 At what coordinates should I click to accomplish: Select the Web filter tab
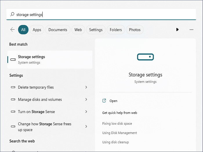click(78, 30)
